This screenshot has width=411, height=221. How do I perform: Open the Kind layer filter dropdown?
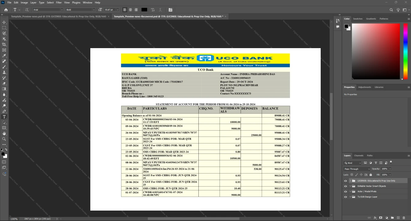tap(353, 163)
